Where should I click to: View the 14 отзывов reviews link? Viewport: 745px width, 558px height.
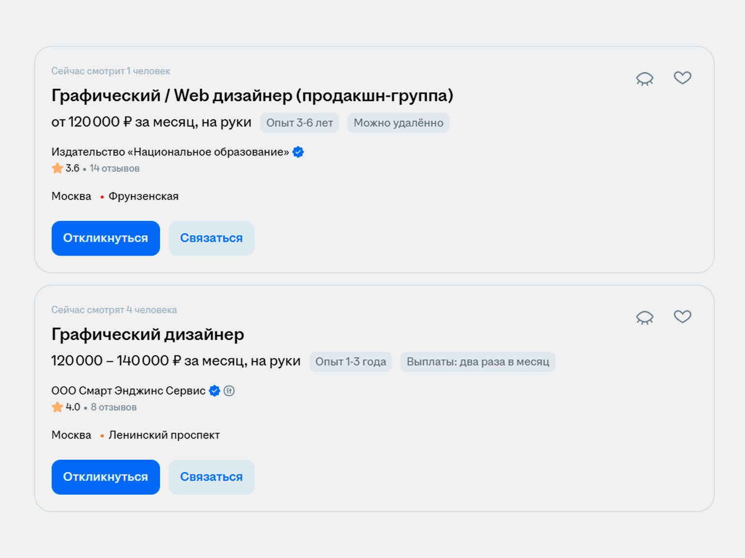click(115, 169)
